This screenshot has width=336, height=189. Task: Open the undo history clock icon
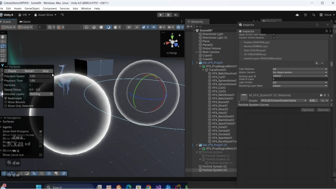pyautogui.click(x=305, y=15)
